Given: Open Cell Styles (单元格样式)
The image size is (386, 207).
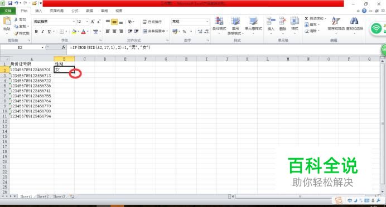Looking at the screenshot, I should (x=253, y=24).
